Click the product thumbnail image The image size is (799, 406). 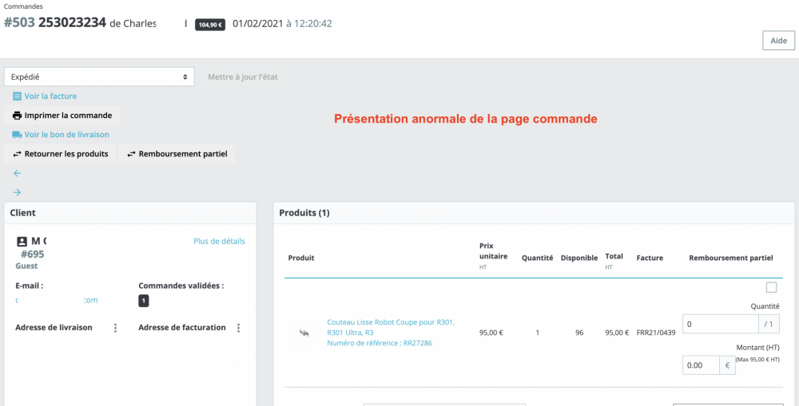coord(304,333)
